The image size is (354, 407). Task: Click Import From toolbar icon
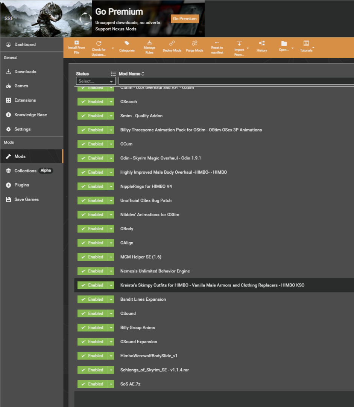(239, 43)
